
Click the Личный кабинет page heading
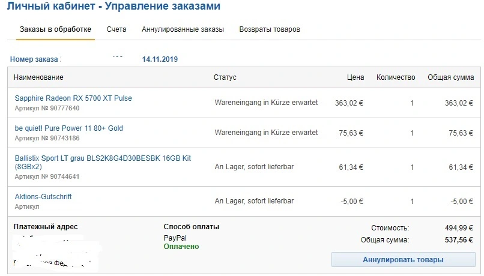tap(51, 6)
